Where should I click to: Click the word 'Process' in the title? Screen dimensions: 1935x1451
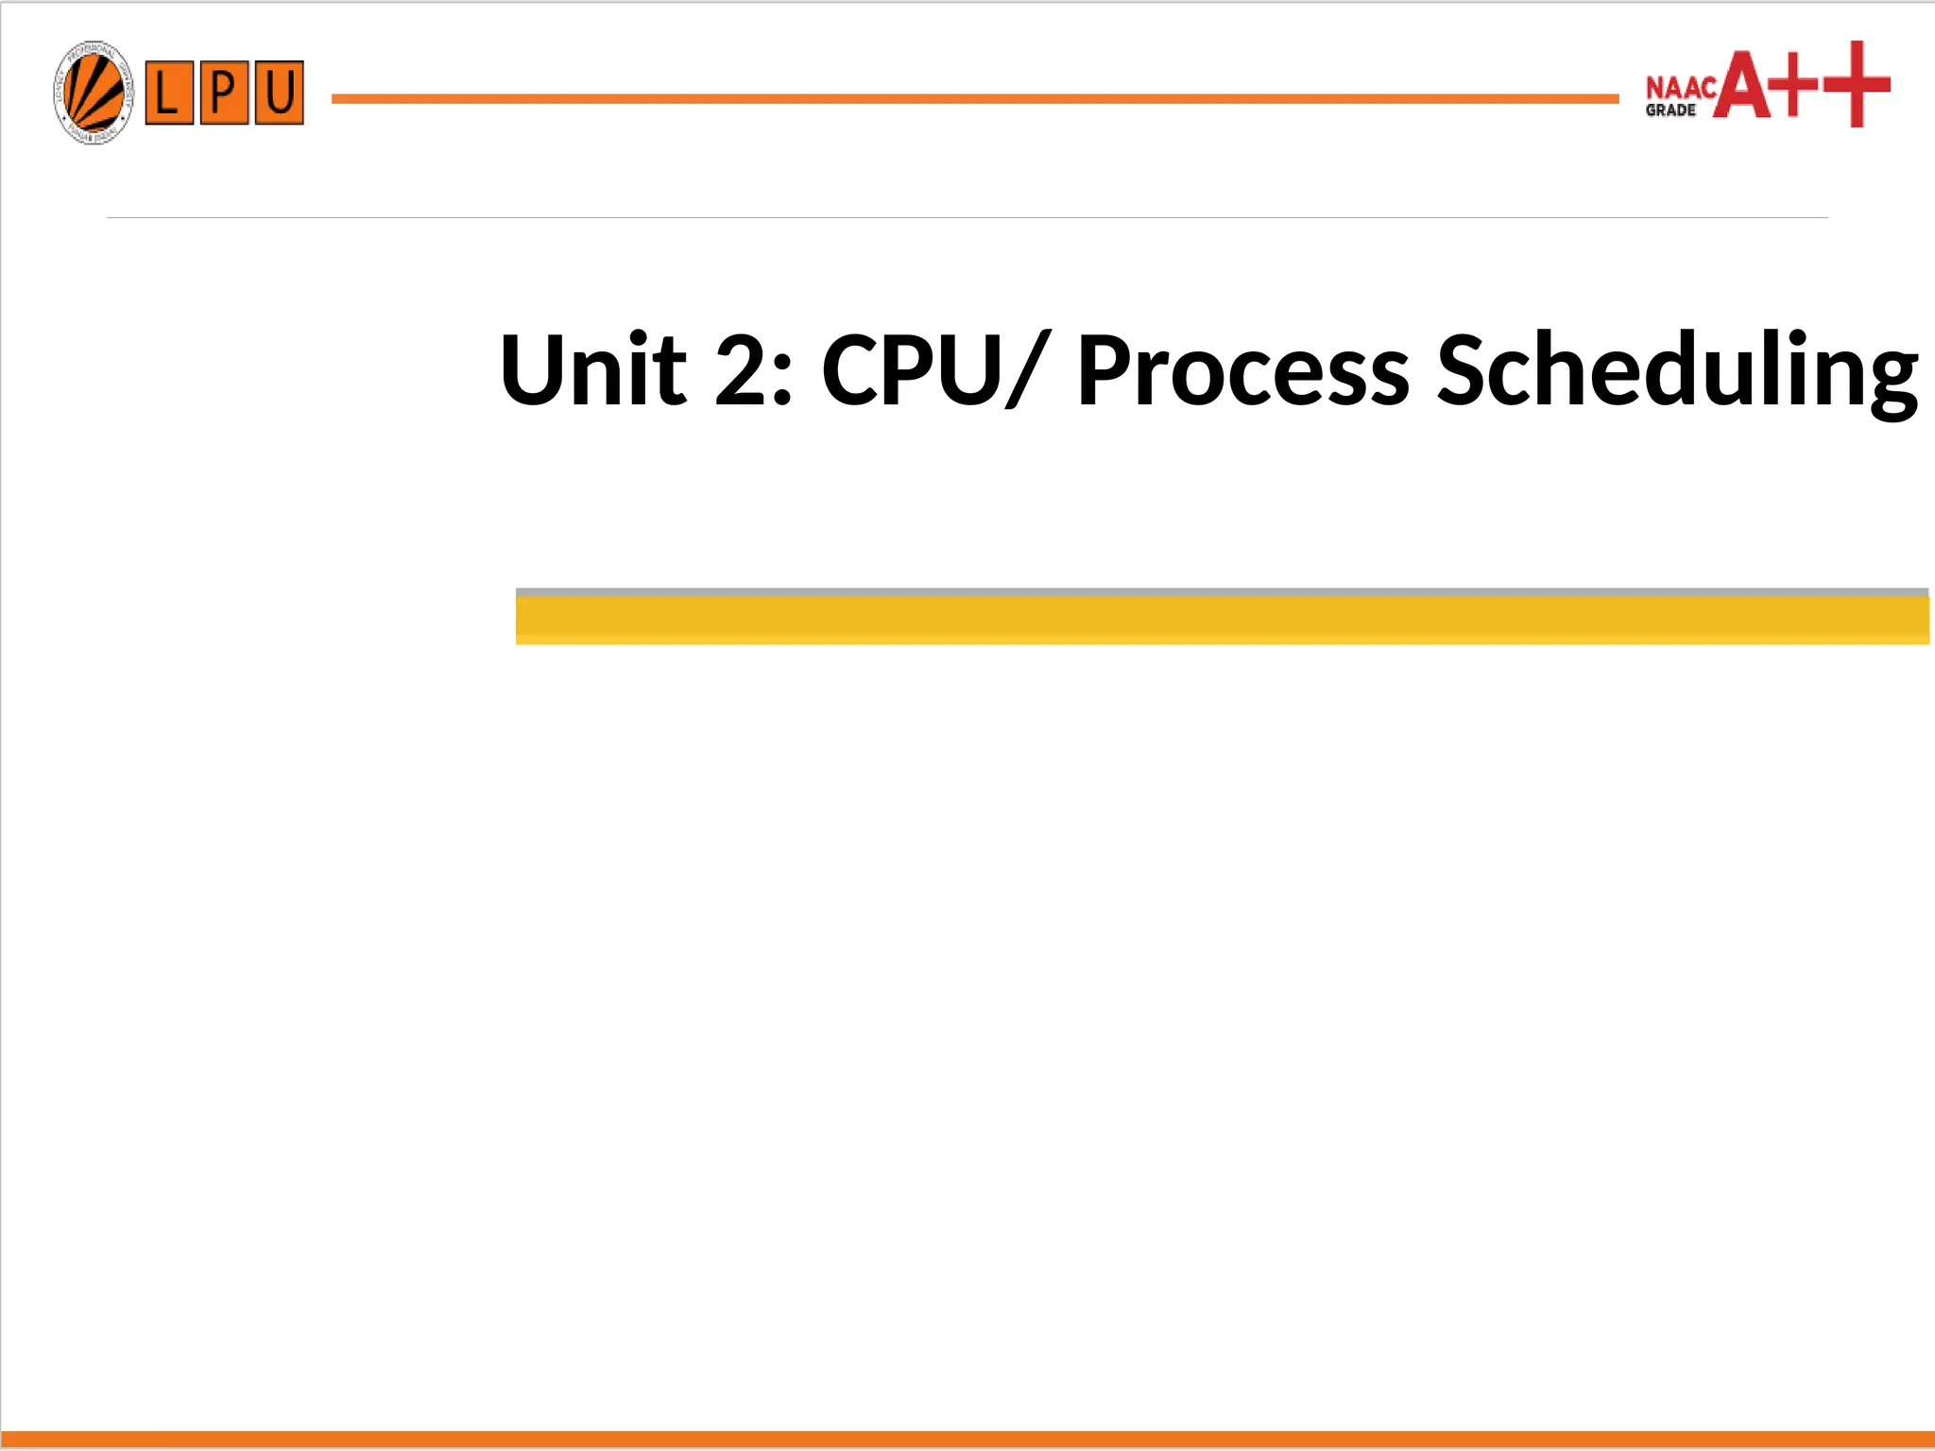(1243, 369)
